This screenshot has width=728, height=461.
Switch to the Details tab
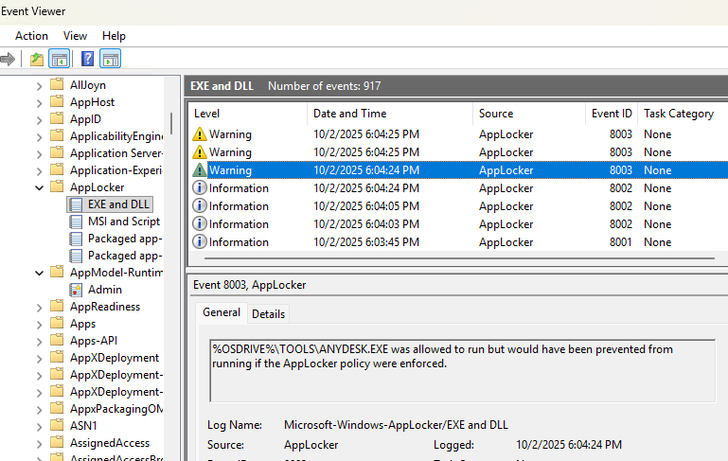[x=268, y=314]
